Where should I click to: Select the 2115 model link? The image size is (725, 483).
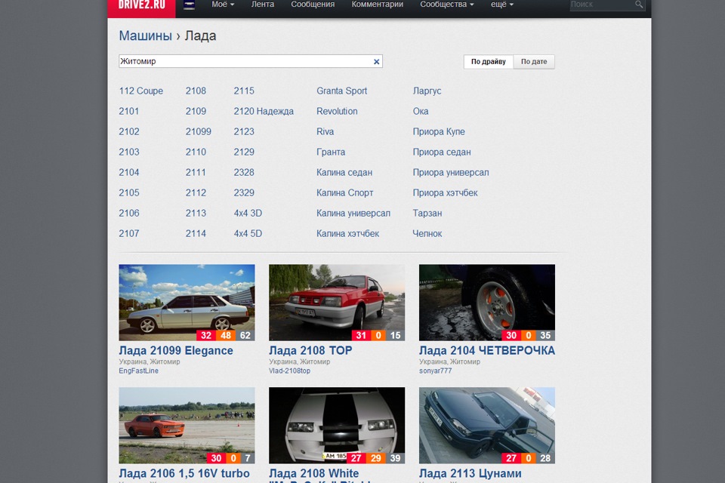pos(244,91)
